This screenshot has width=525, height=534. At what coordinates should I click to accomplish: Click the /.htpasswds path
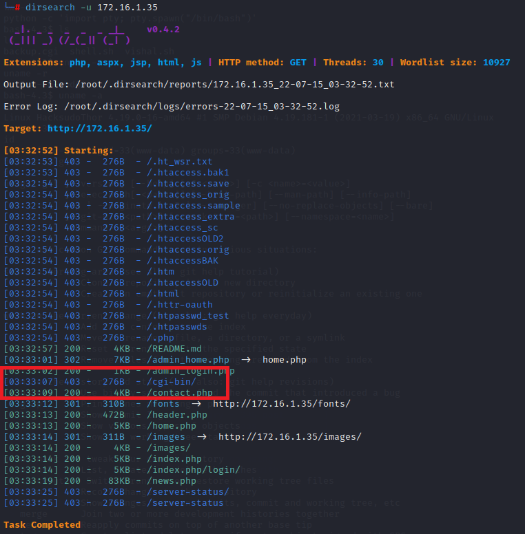pos(176,327)
